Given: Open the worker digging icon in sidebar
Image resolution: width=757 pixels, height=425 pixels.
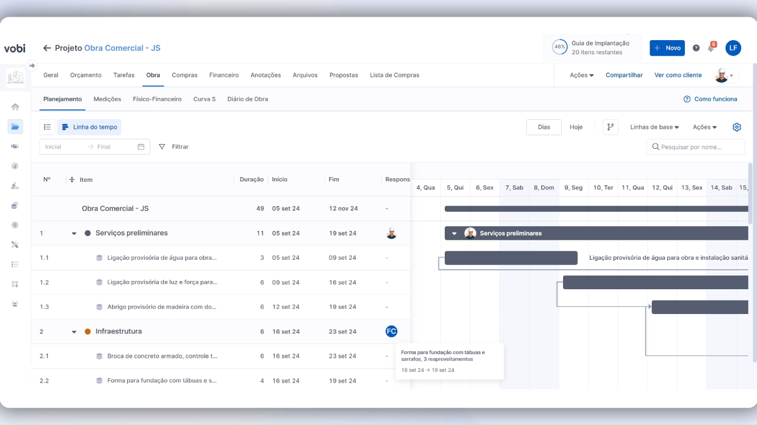Looking at the screenshot, I should click(x=15, y=186).
